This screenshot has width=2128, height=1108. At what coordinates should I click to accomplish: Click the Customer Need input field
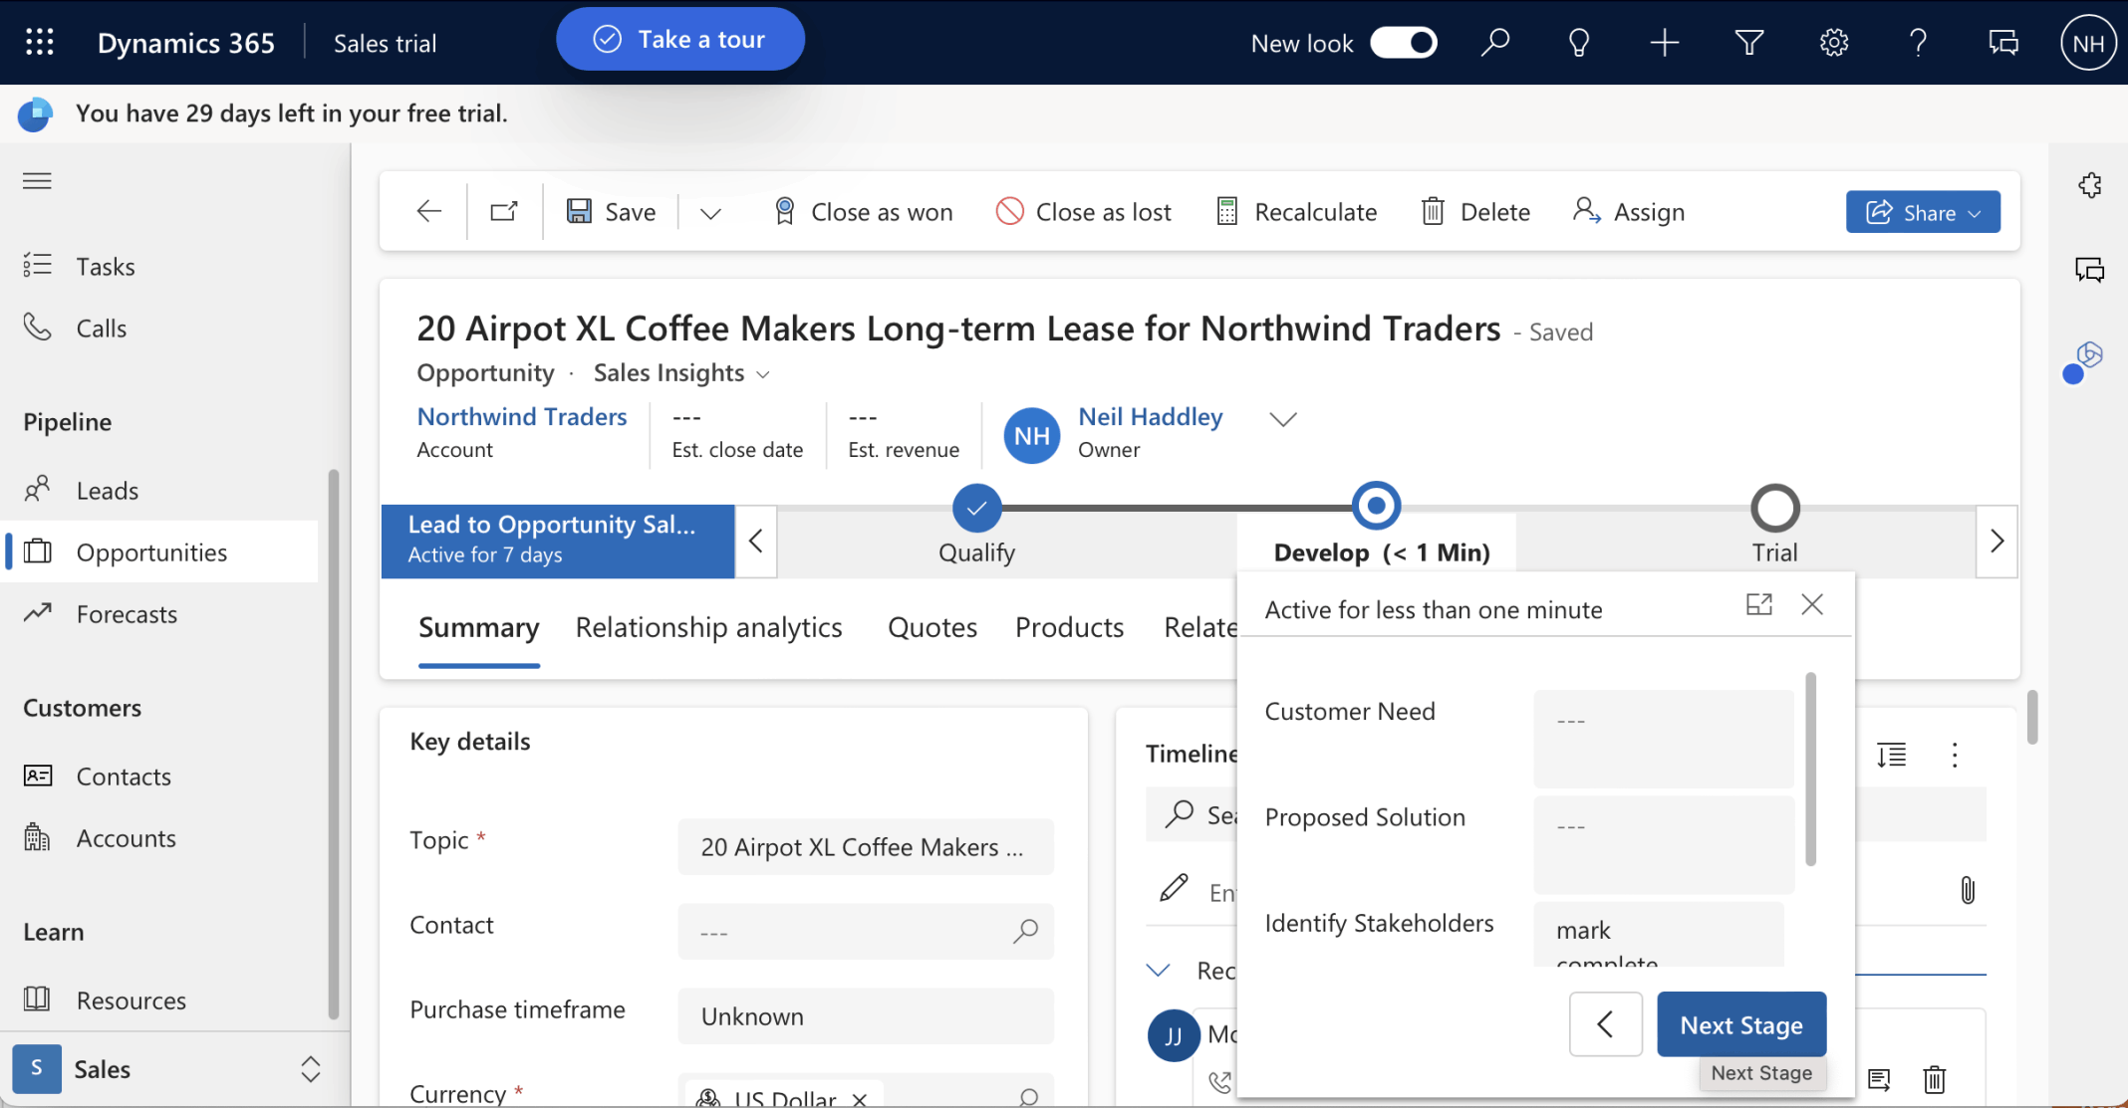click(x=1663, y=738)
